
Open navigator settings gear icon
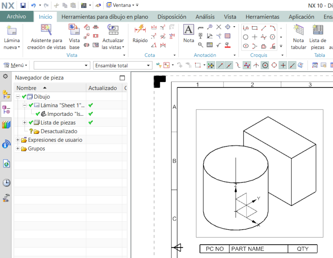pyautogui.click(x=5, y=76)
